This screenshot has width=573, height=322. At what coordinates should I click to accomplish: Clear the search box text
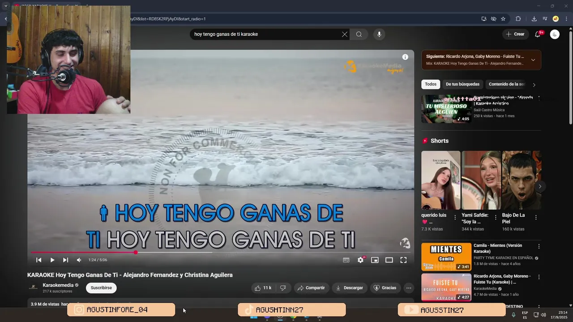coord(345,34)
